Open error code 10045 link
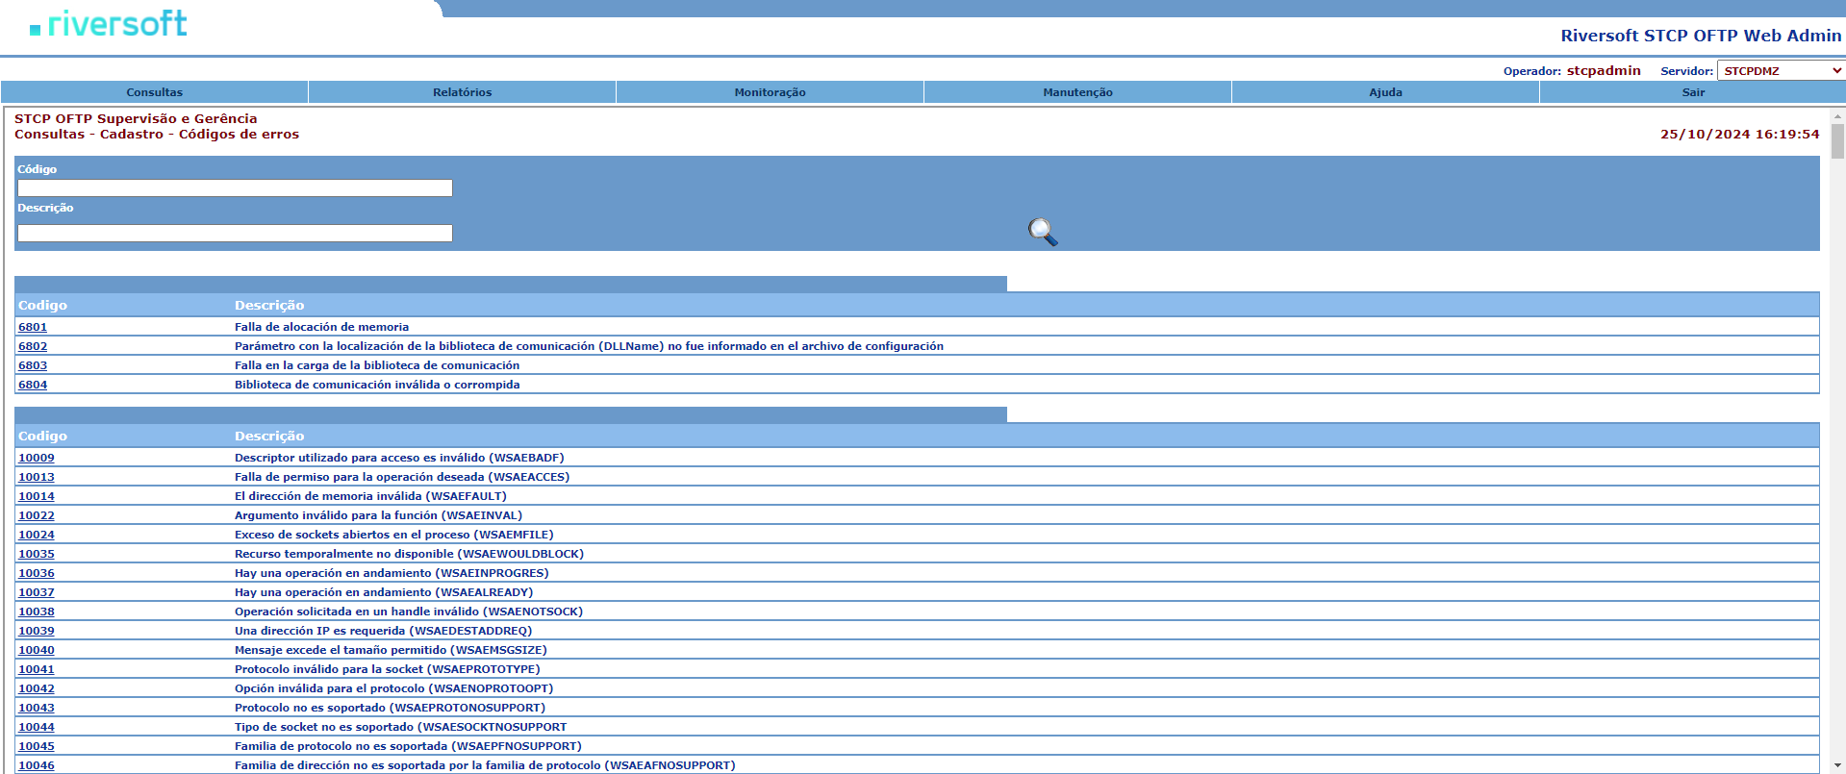1846x774 pixels. click(37, 746)
